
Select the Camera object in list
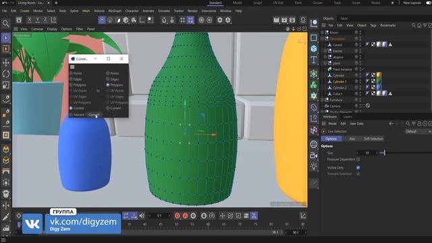click(x=335, y=106)
